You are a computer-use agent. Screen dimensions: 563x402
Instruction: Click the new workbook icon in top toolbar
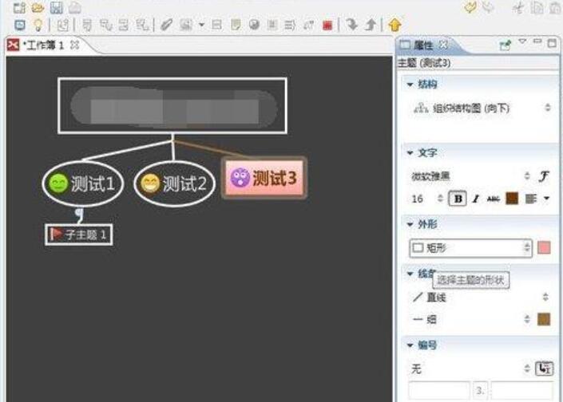pos(19,7)
